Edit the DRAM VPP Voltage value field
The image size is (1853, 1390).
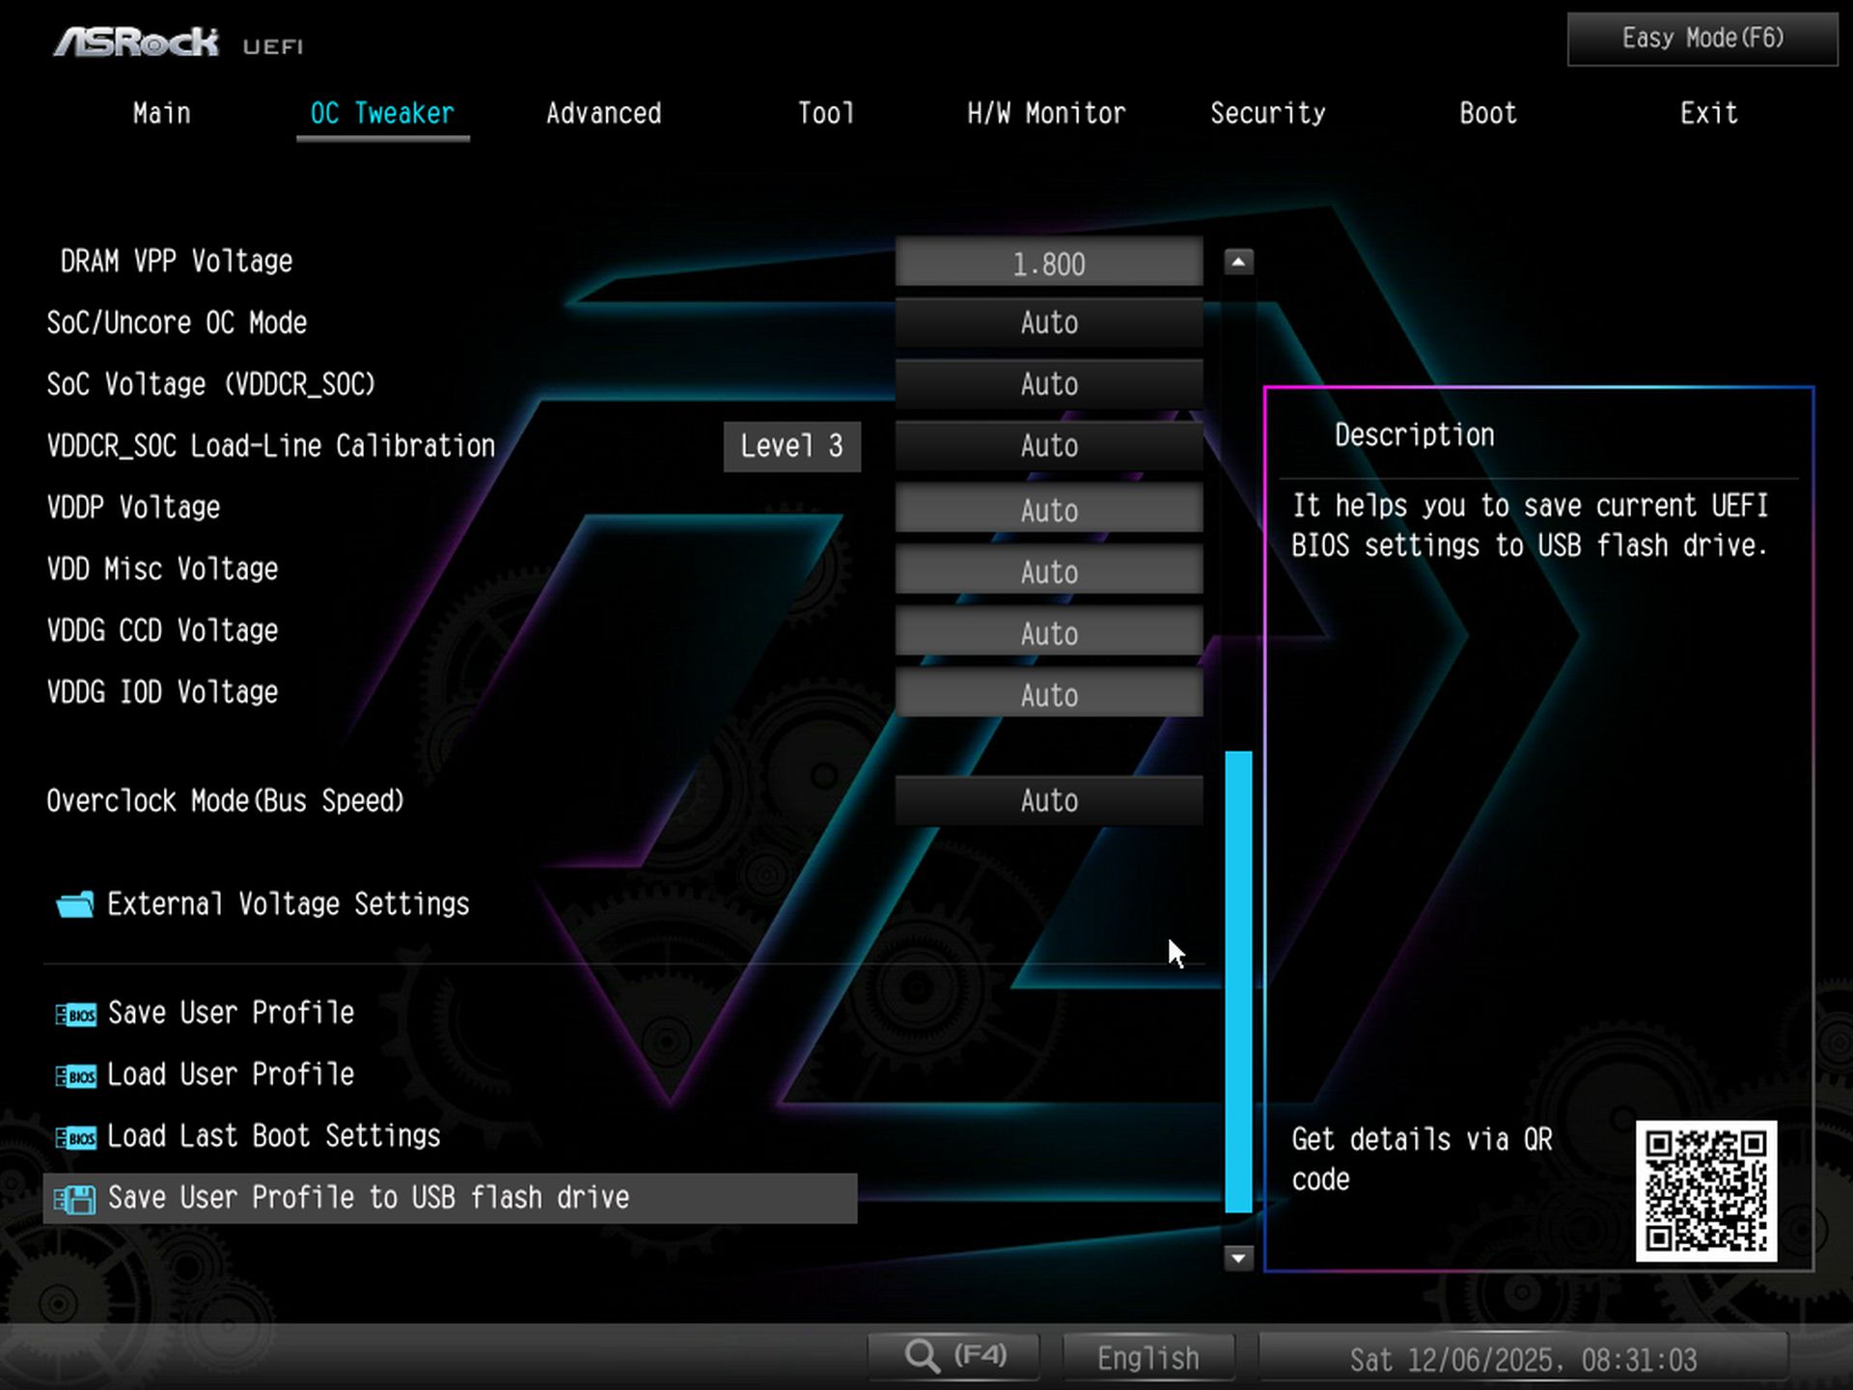pos(1049,262)
